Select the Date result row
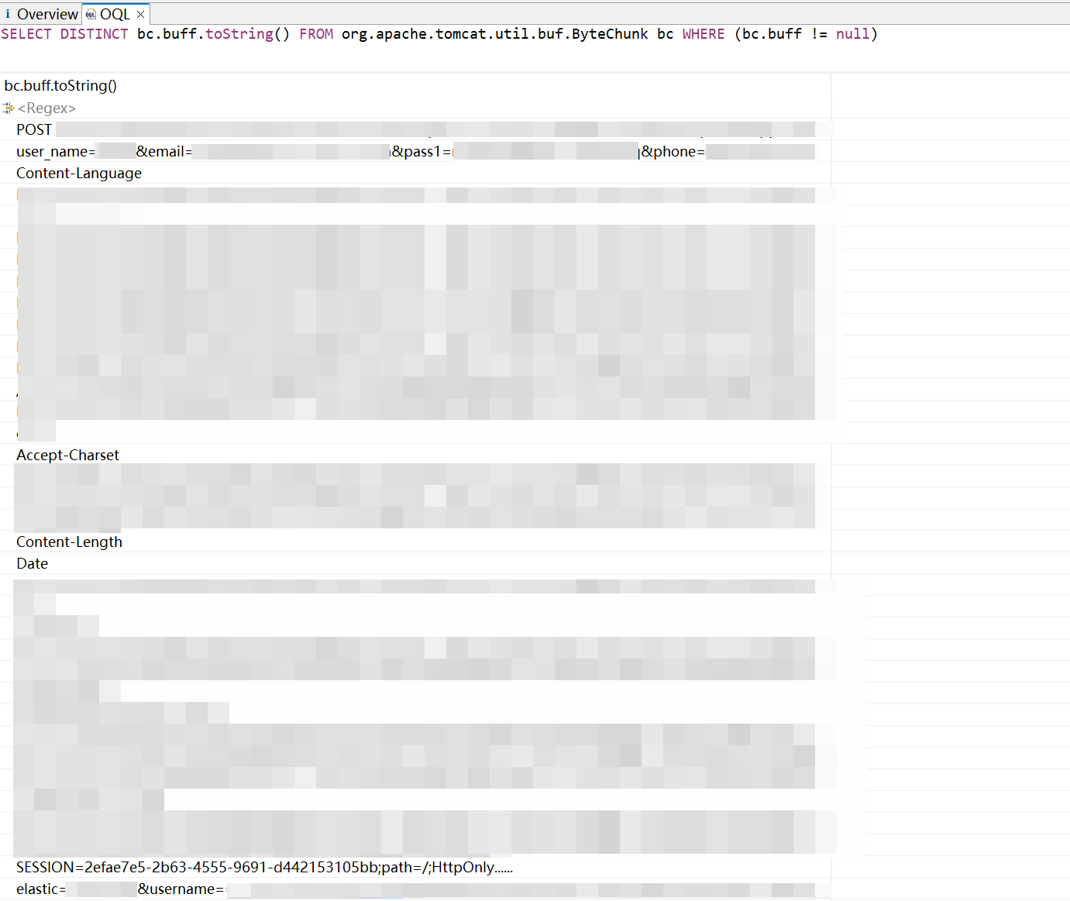Screen dimensions: 1070x901 (x=415, y=563)
